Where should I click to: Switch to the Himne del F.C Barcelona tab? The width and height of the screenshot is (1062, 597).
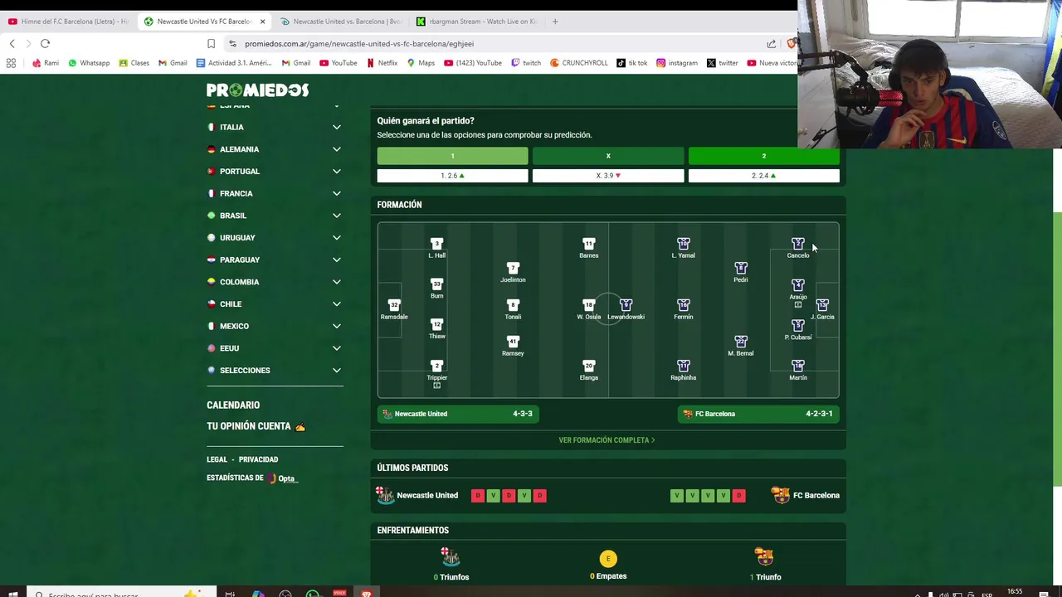(x=68, y=22)
